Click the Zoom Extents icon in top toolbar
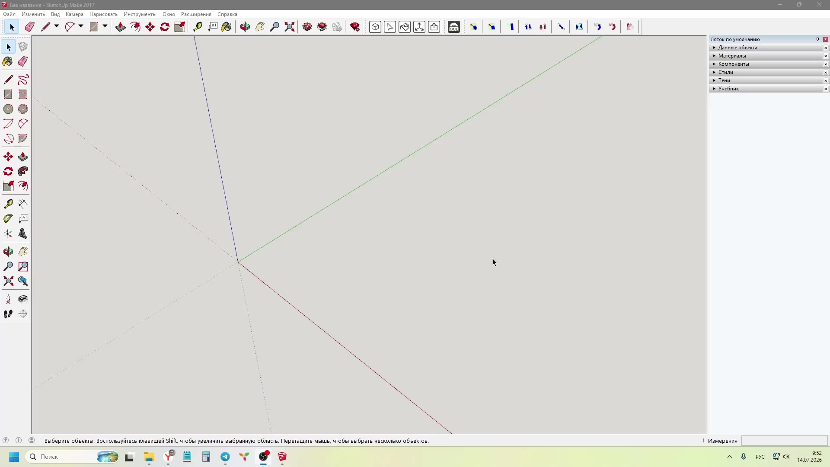 290,27
